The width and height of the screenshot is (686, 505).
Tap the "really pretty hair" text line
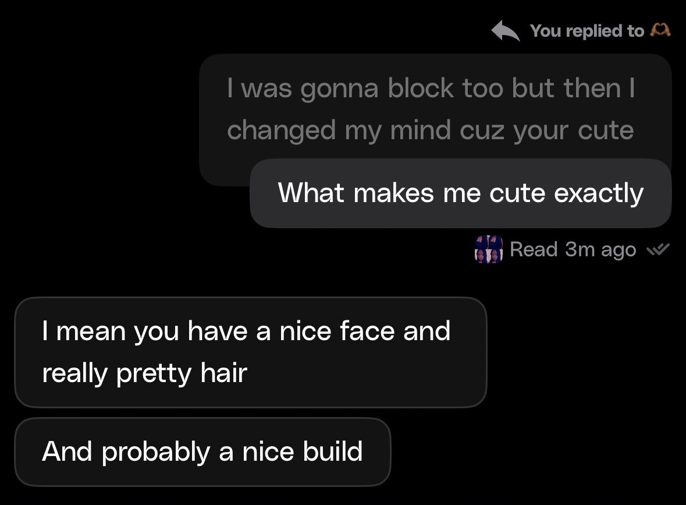[144, 373]
